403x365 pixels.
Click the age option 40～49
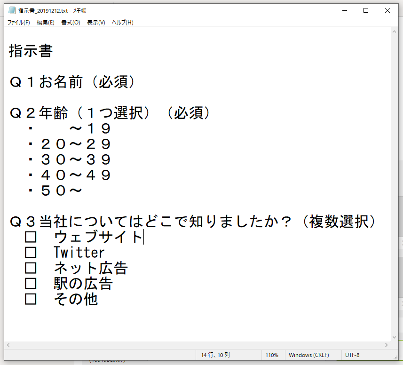click(x=76, y=175)
